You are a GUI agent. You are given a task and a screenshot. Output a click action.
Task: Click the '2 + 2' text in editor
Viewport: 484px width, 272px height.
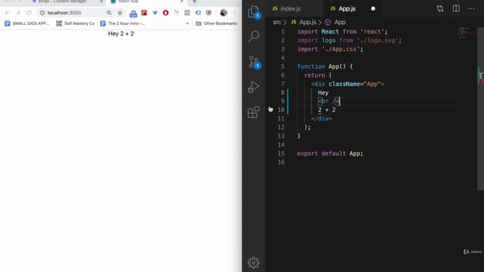(x=327, y=110)
